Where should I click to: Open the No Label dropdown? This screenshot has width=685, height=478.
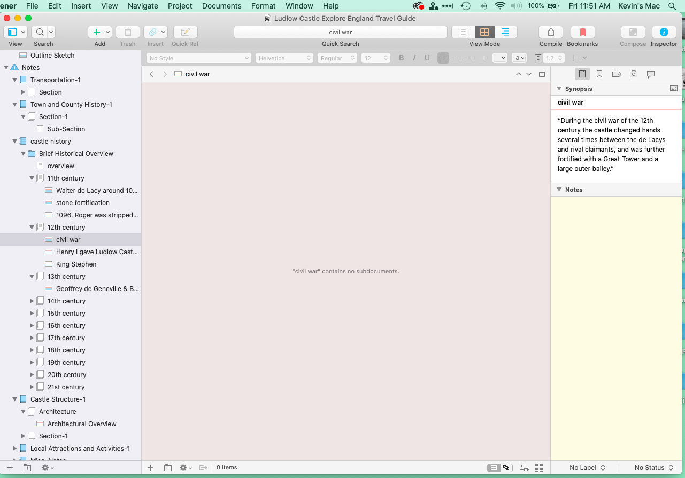point(587,468)
